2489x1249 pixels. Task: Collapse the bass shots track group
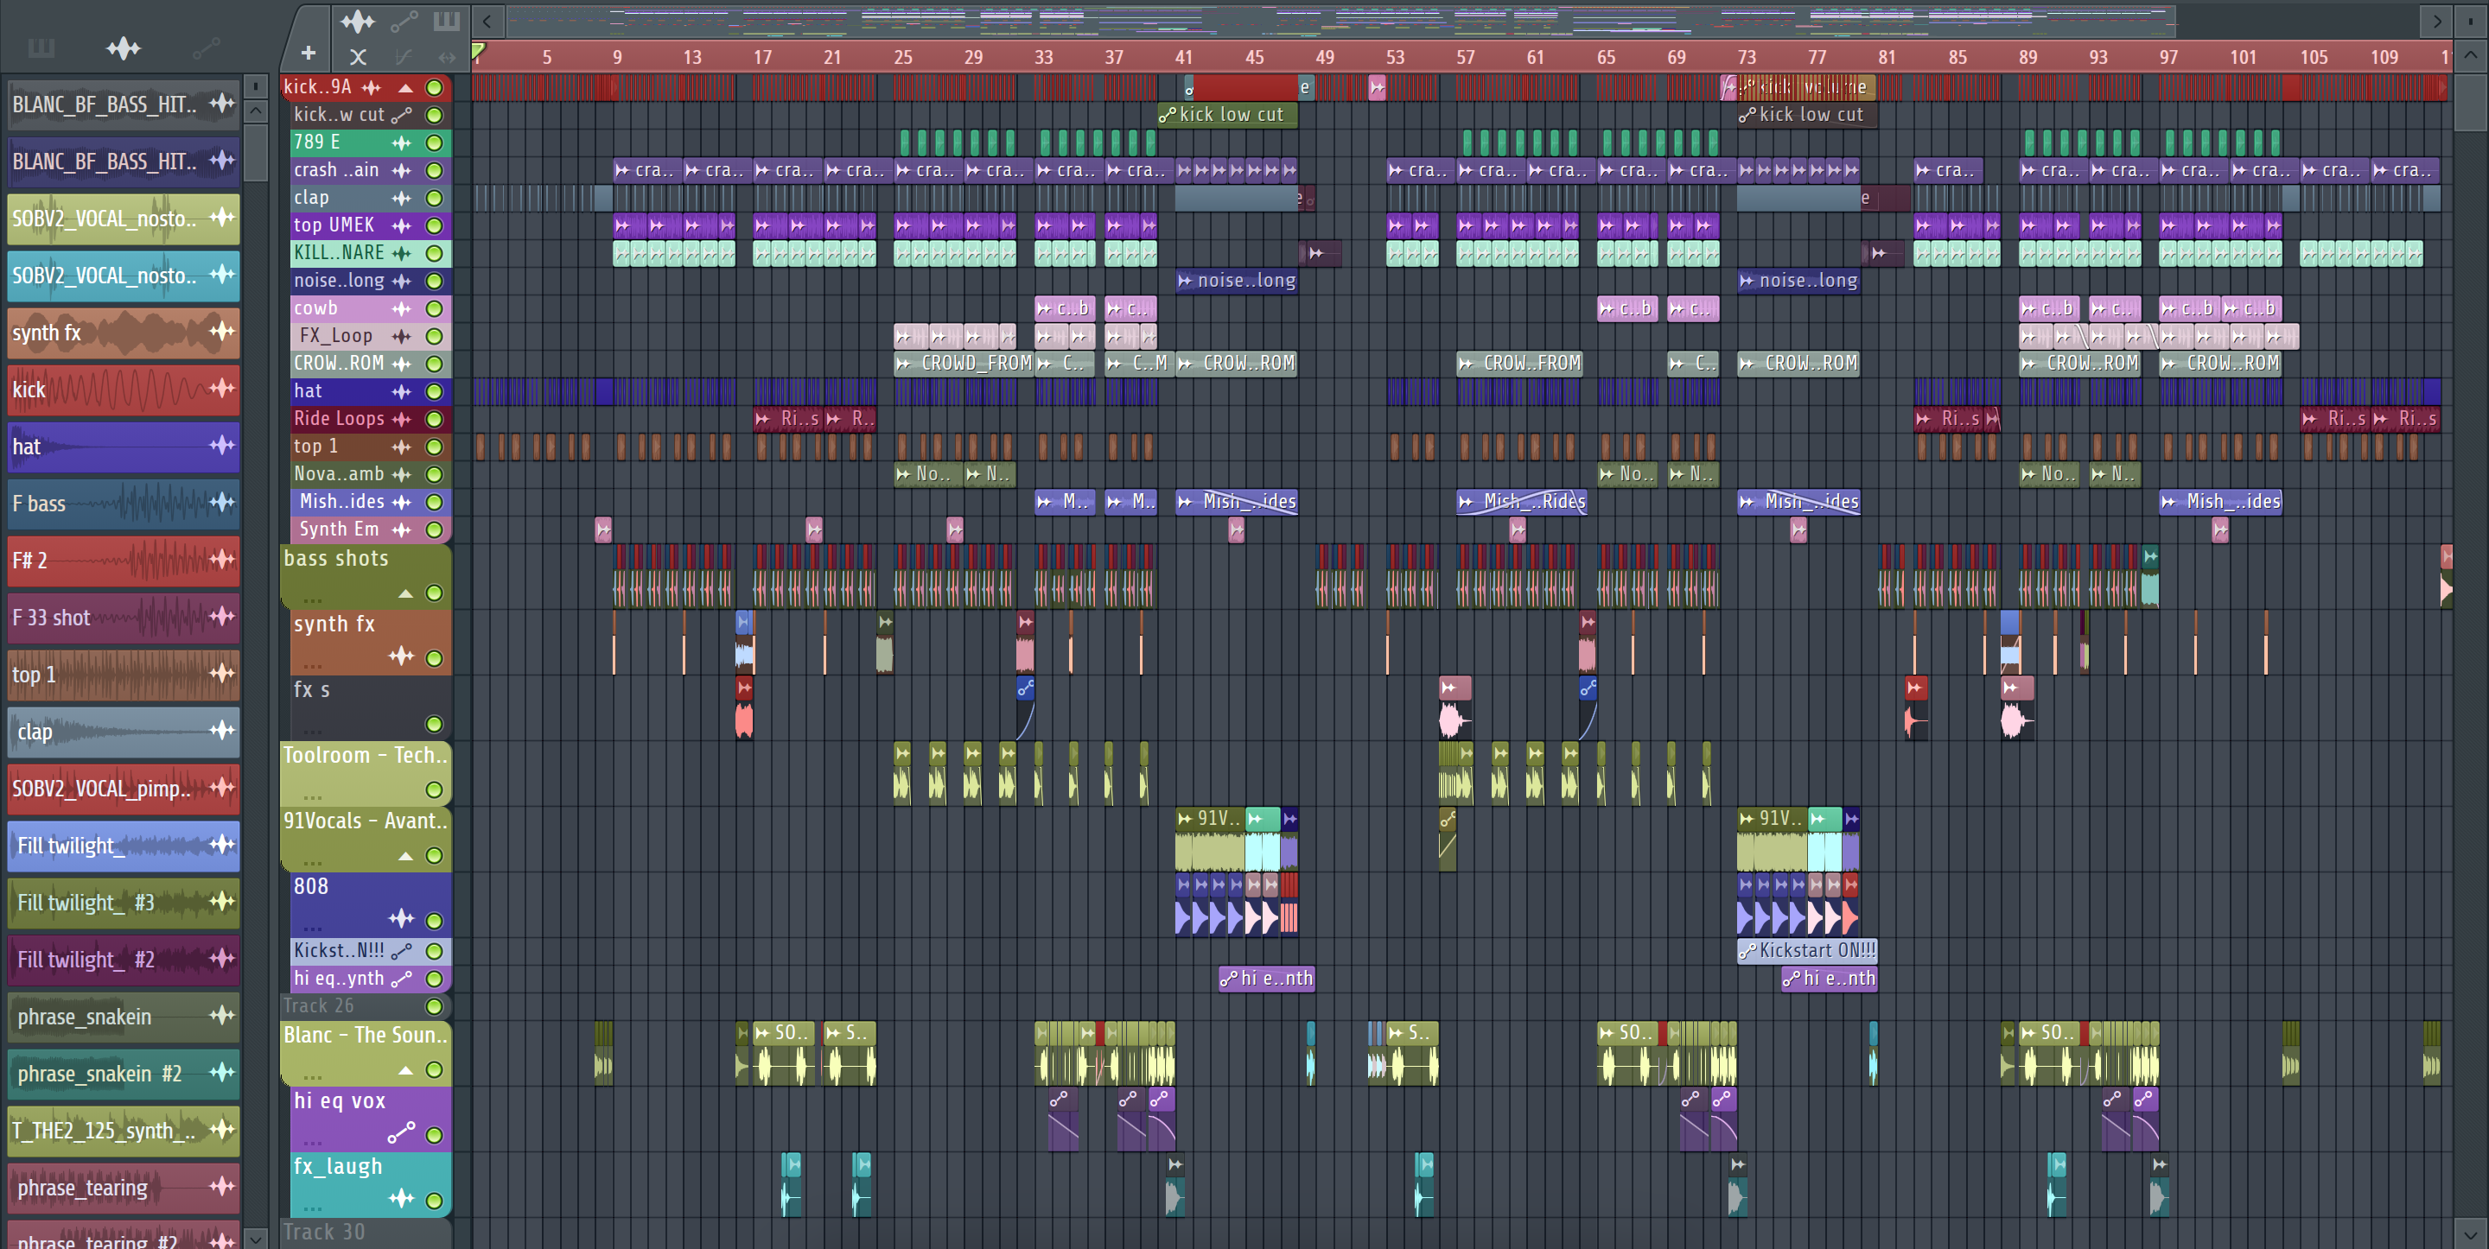click(406, 593)
